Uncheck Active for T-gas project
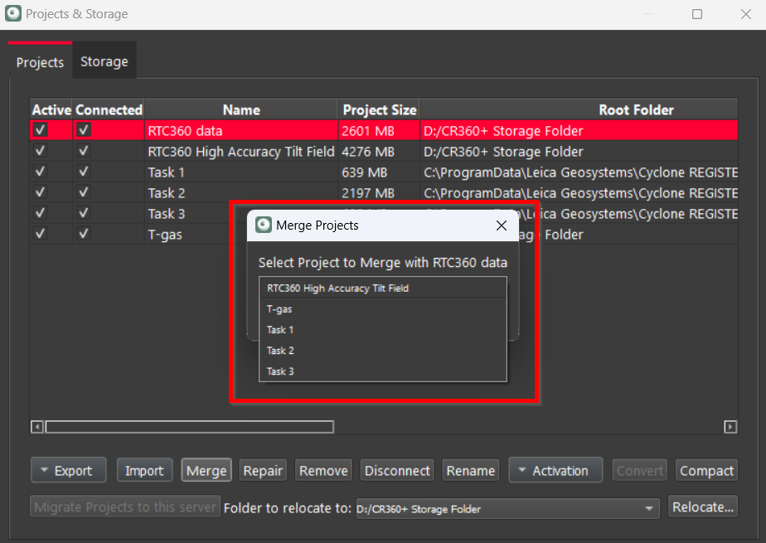This screenshot has width=766, height=543. (x=41, y=234)
